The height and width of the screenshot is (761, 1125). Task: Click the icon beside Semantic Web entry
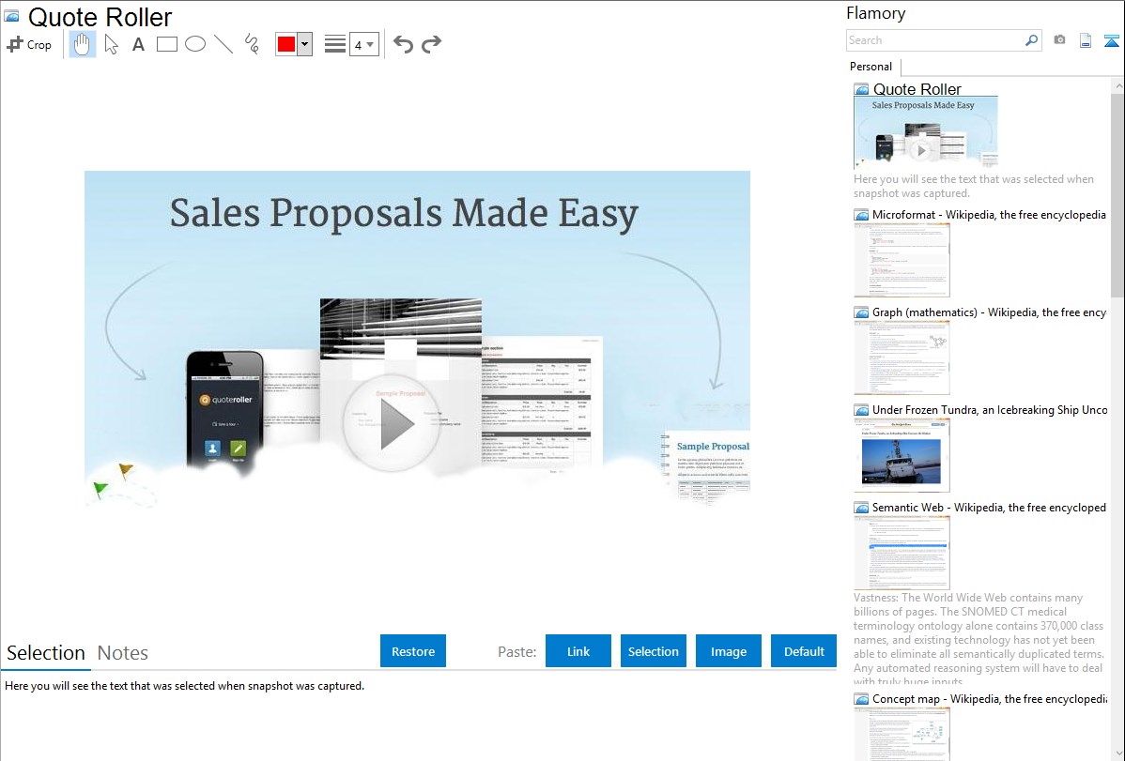861,508
